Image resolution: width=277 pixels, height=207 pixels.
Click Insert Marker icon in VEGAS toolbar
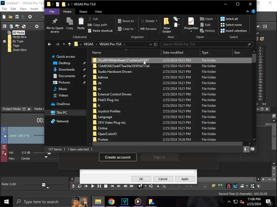pos(214,186)
